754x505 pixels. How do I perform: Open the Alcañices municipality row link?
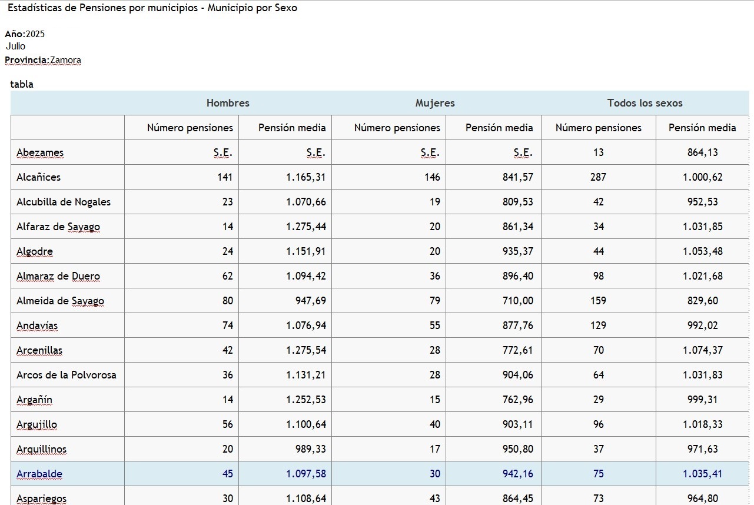pyautogui.click(x=38, y=177)
